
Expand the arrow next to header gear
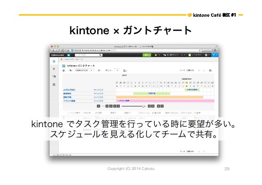pyautogui.click(x=209, y=55)
